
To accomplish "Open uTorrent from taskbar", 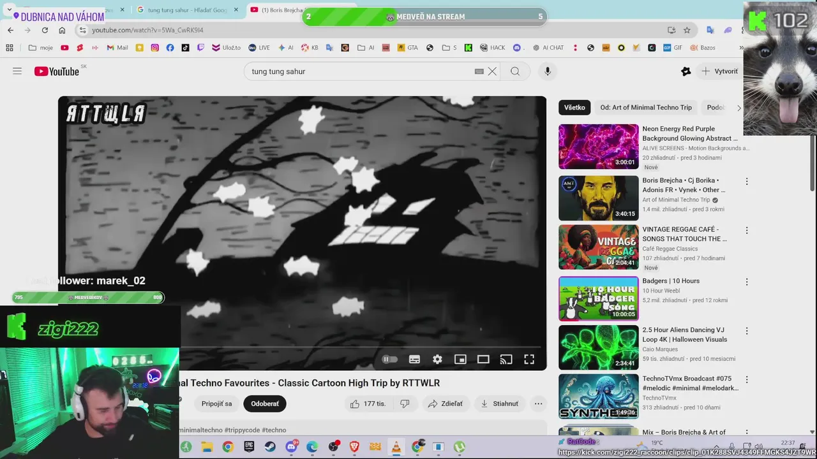I will click(460, 447).
